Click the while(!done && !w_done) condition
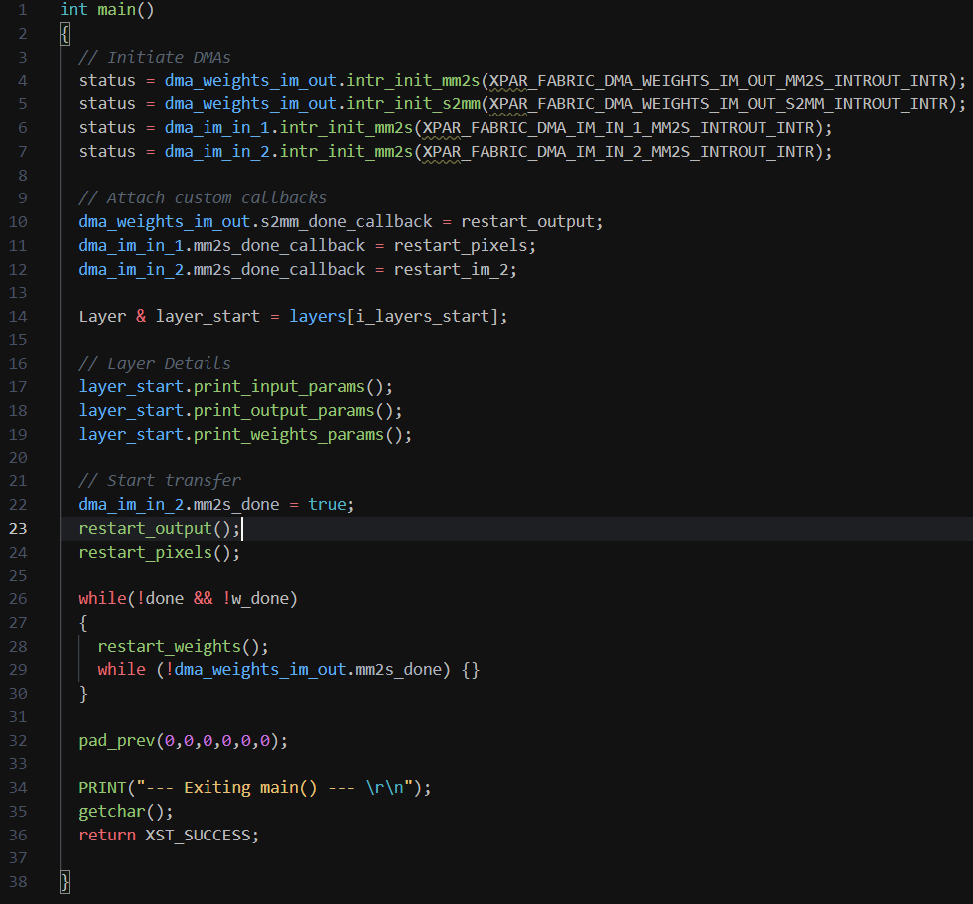Image resolution: width=973 pixels, height=904 pixels. click(x=188, y=599)
